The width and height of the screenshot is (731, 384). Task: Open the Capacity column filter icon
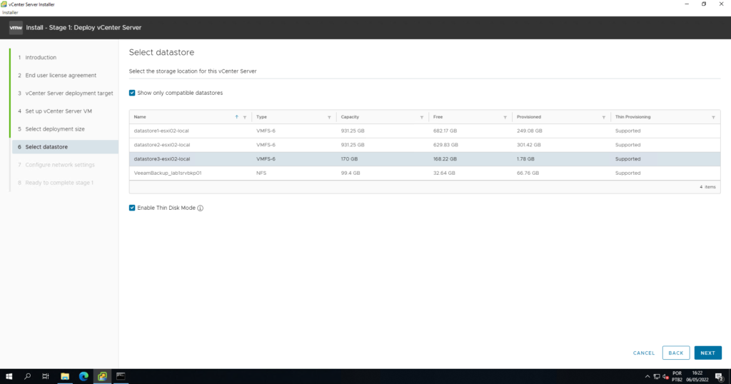tap(421, 118)
